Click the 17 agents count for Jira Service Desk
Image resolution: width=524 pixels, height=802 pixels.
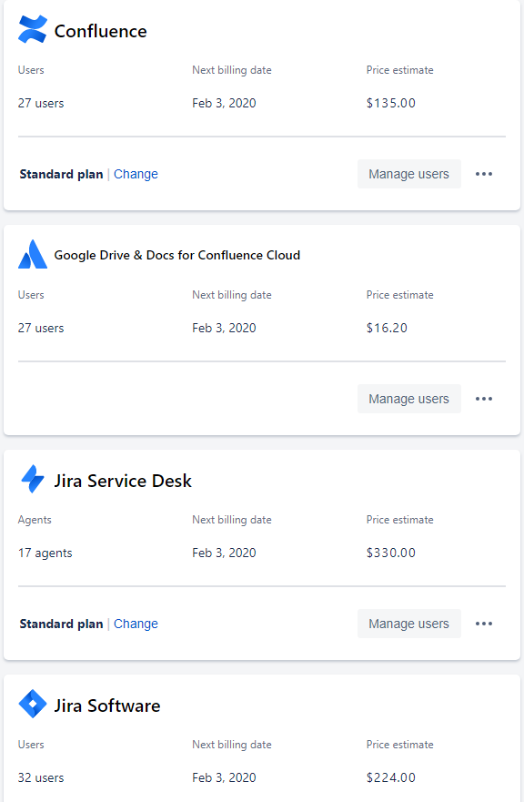(45, 553)
